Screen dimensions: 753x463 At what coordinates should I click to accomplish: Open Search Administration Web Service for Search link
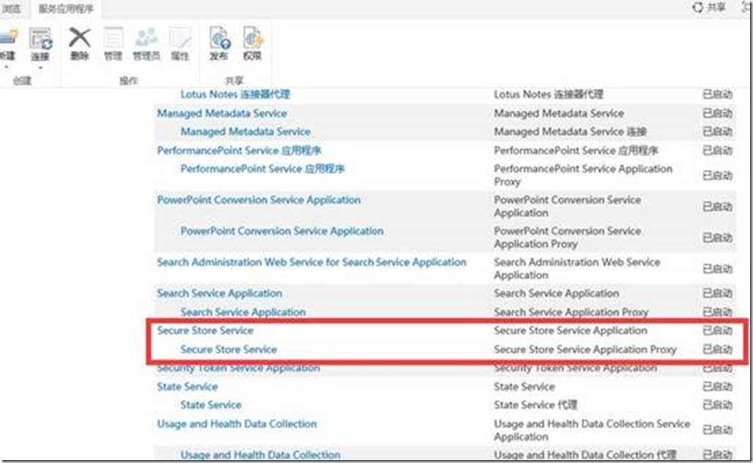tap(311, 262)
